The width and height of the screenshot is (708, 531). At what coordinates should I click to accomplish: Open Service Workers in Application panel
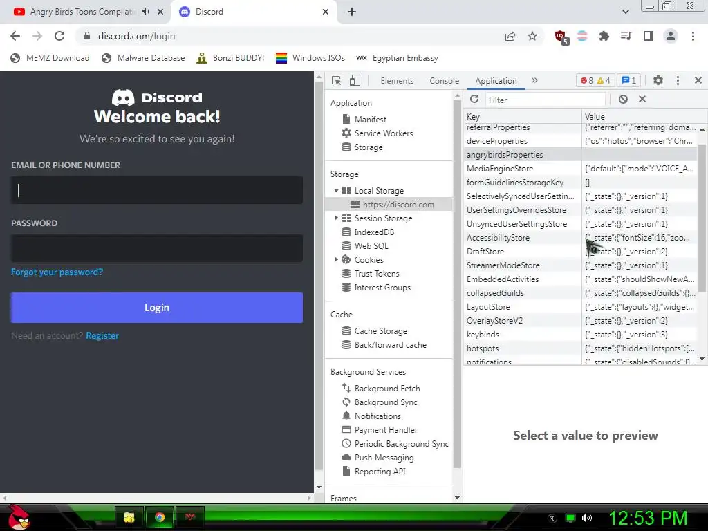[378, 133]
